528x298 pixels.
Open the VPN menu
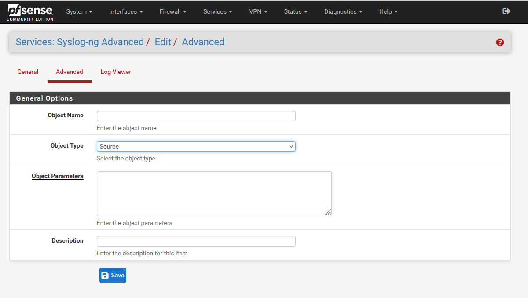pos(258,12)
